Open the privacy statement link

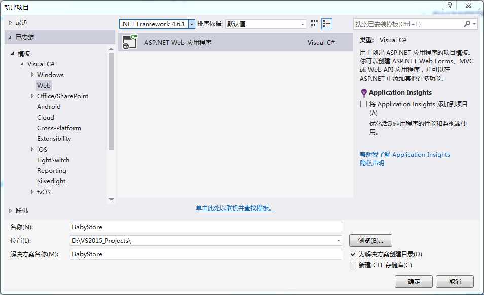click(x=372, y=163)
